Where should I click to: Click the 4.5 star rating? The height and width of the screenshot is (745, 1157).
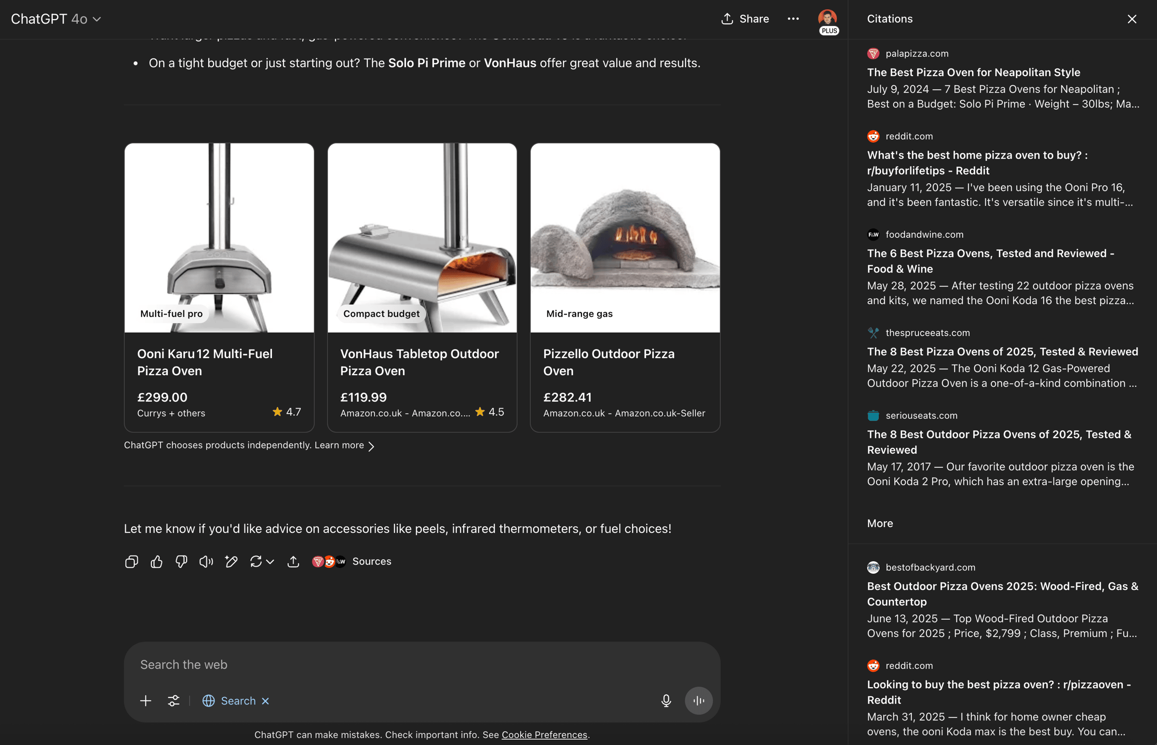click(x=489, y=412)
